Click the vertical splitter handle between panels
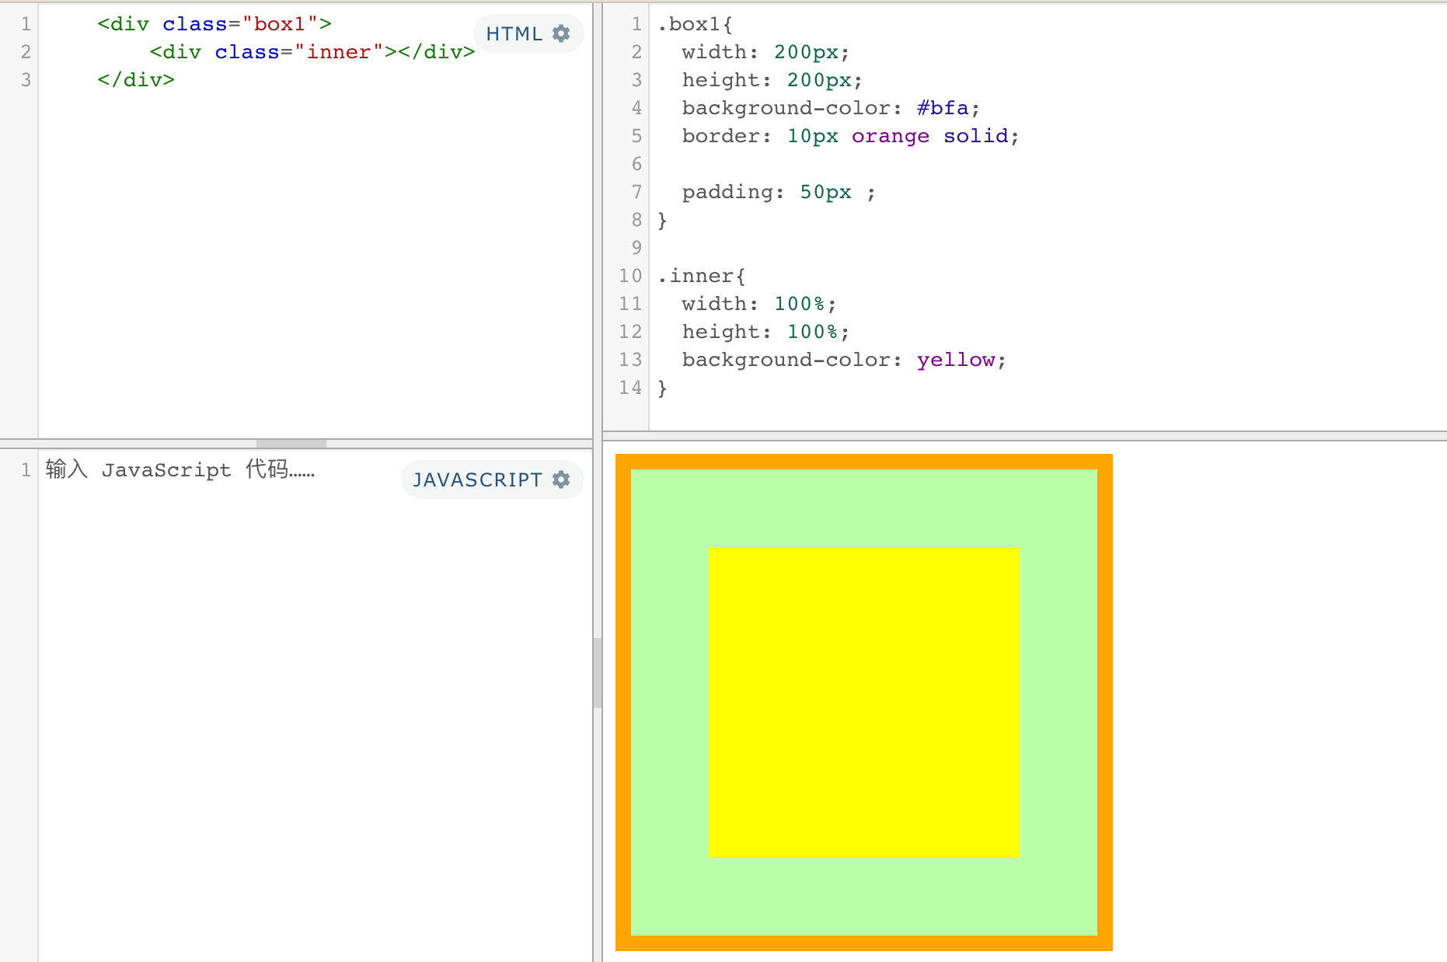 click(x=598, y=673)
